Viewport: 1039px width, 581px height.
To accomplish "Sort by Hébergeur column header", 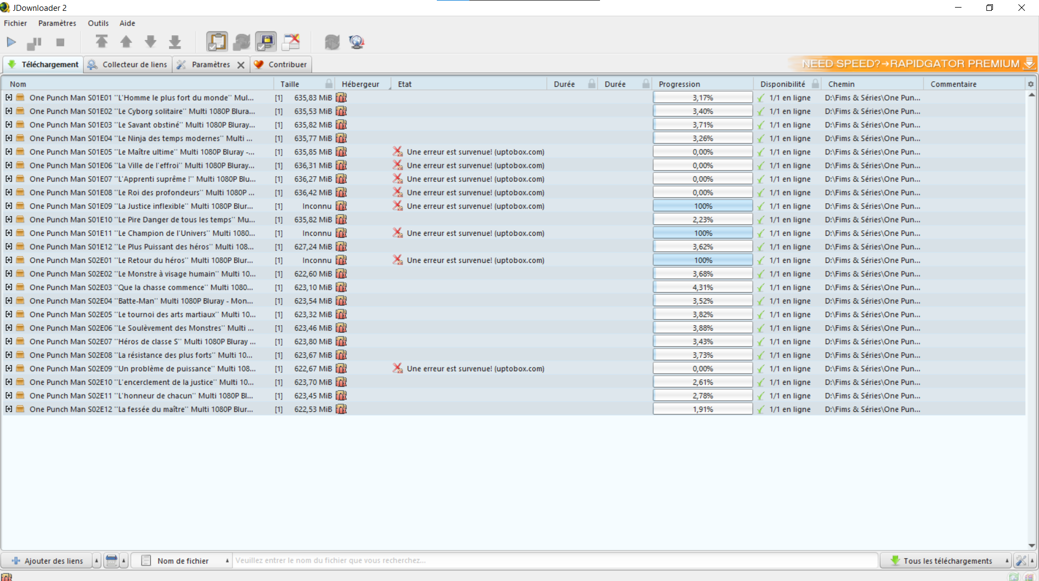I will click(360, 84).
